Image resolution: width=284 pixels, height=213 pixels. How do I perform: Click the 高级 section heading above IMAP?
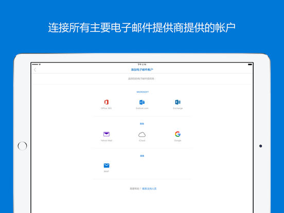[x=142, y=156]
